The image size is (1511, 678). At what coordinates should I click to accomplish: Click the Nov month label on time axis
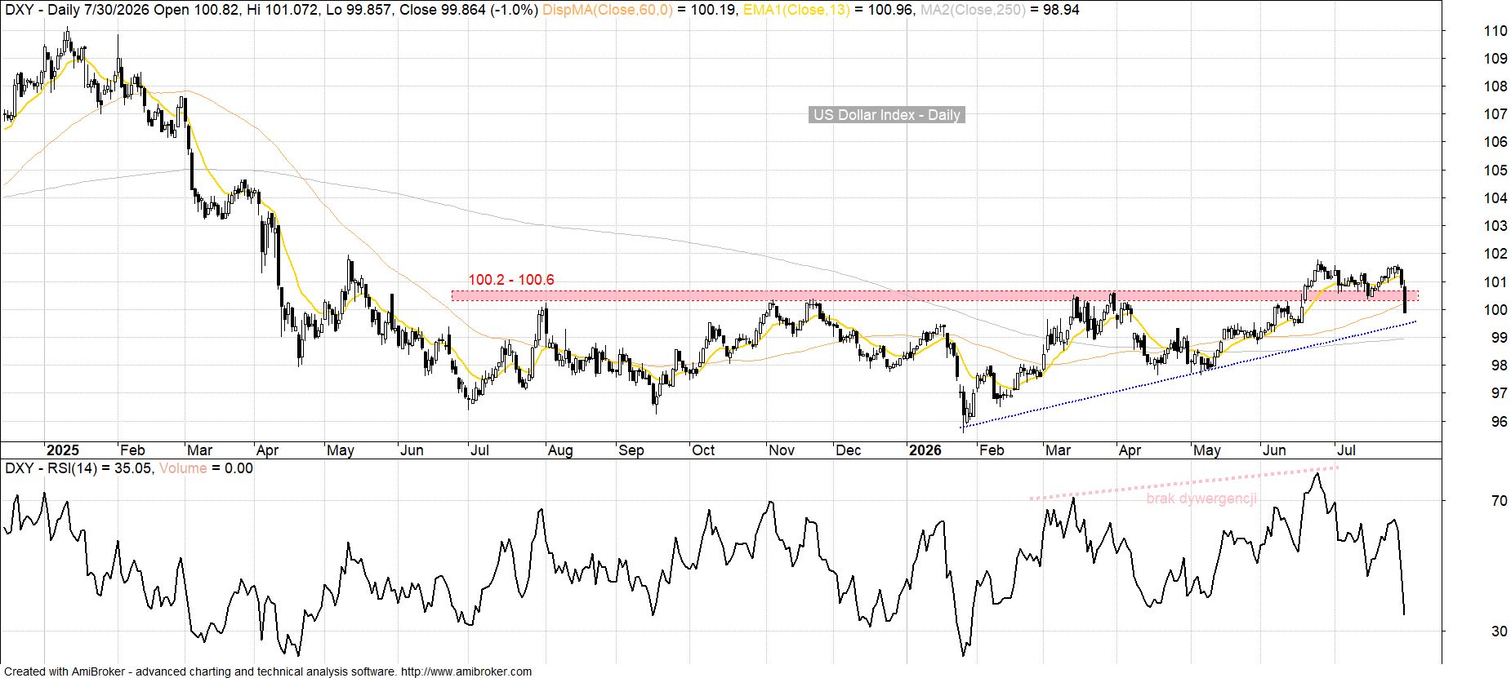782,450
